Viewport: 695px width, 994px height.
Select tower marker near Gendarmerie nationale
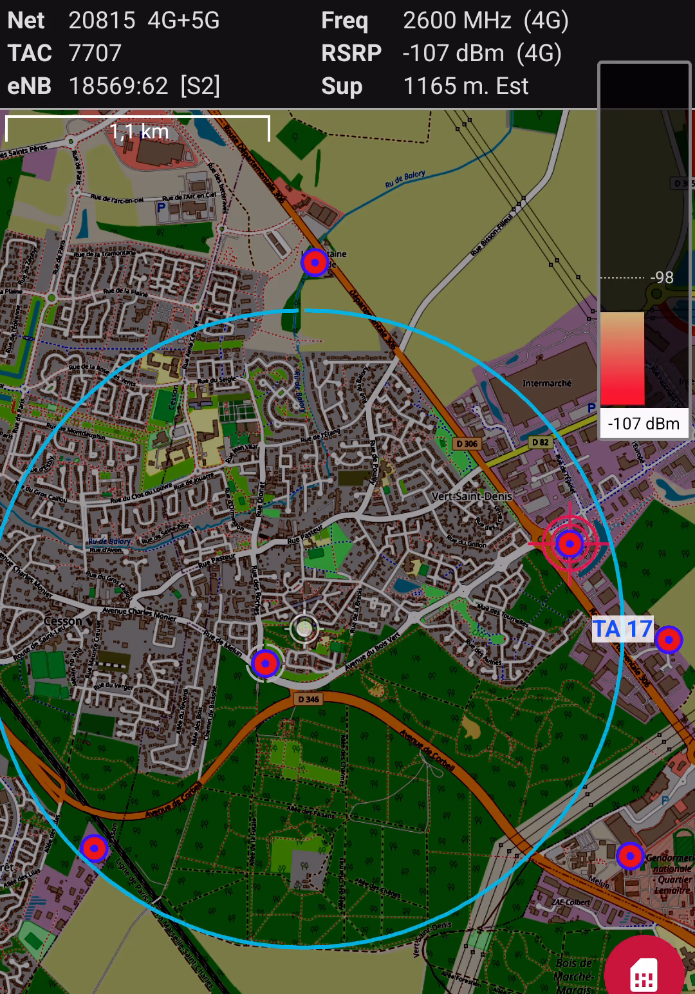(629, 856)
